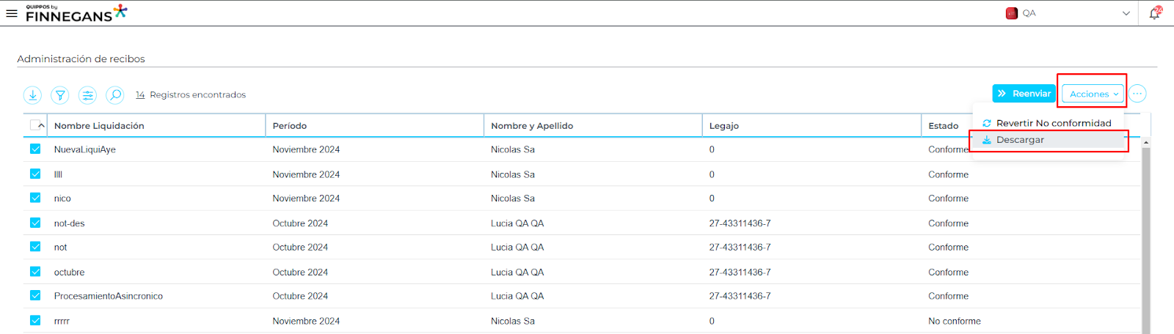Open the hamburger navigation menu

12,13
